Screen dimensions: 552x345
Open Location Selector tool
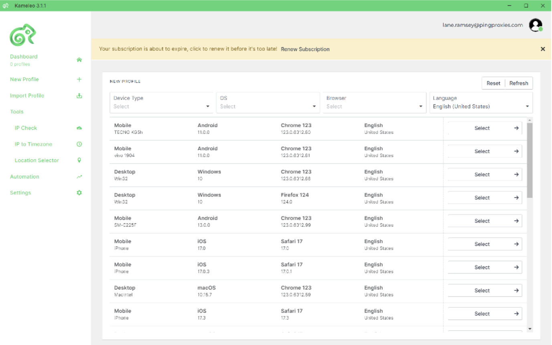click(x=36, y=160)
